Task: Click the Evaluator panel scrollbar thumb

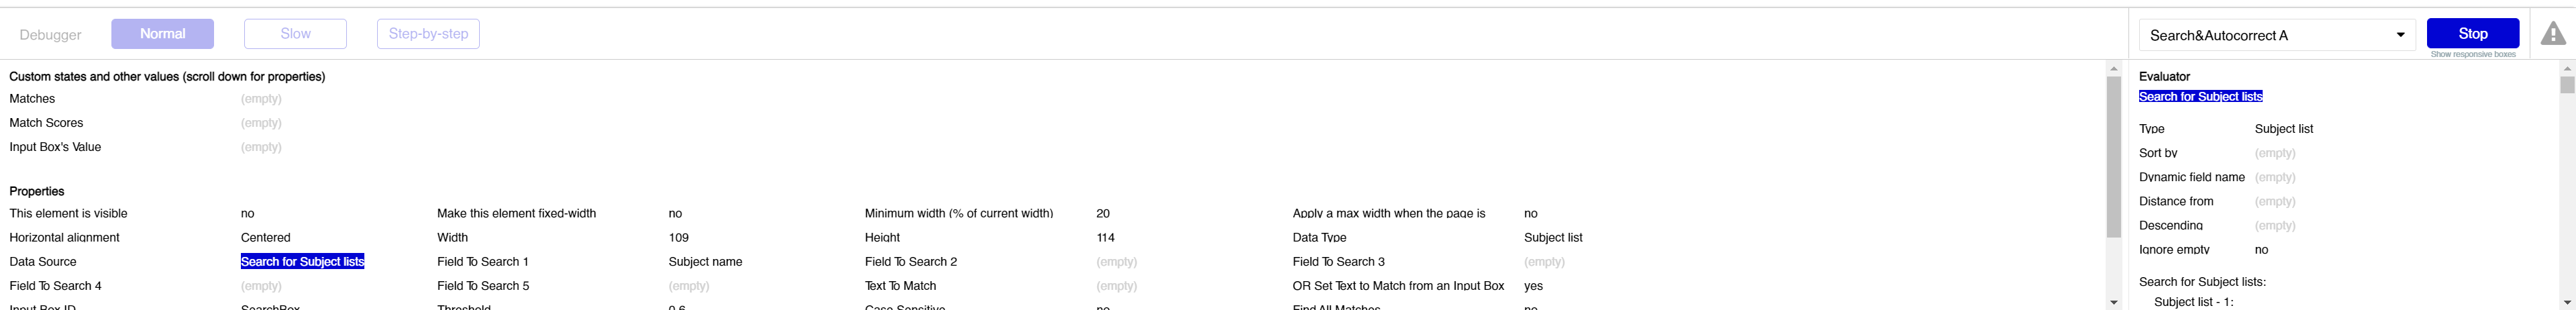Action: click(x=2566, y=85)
